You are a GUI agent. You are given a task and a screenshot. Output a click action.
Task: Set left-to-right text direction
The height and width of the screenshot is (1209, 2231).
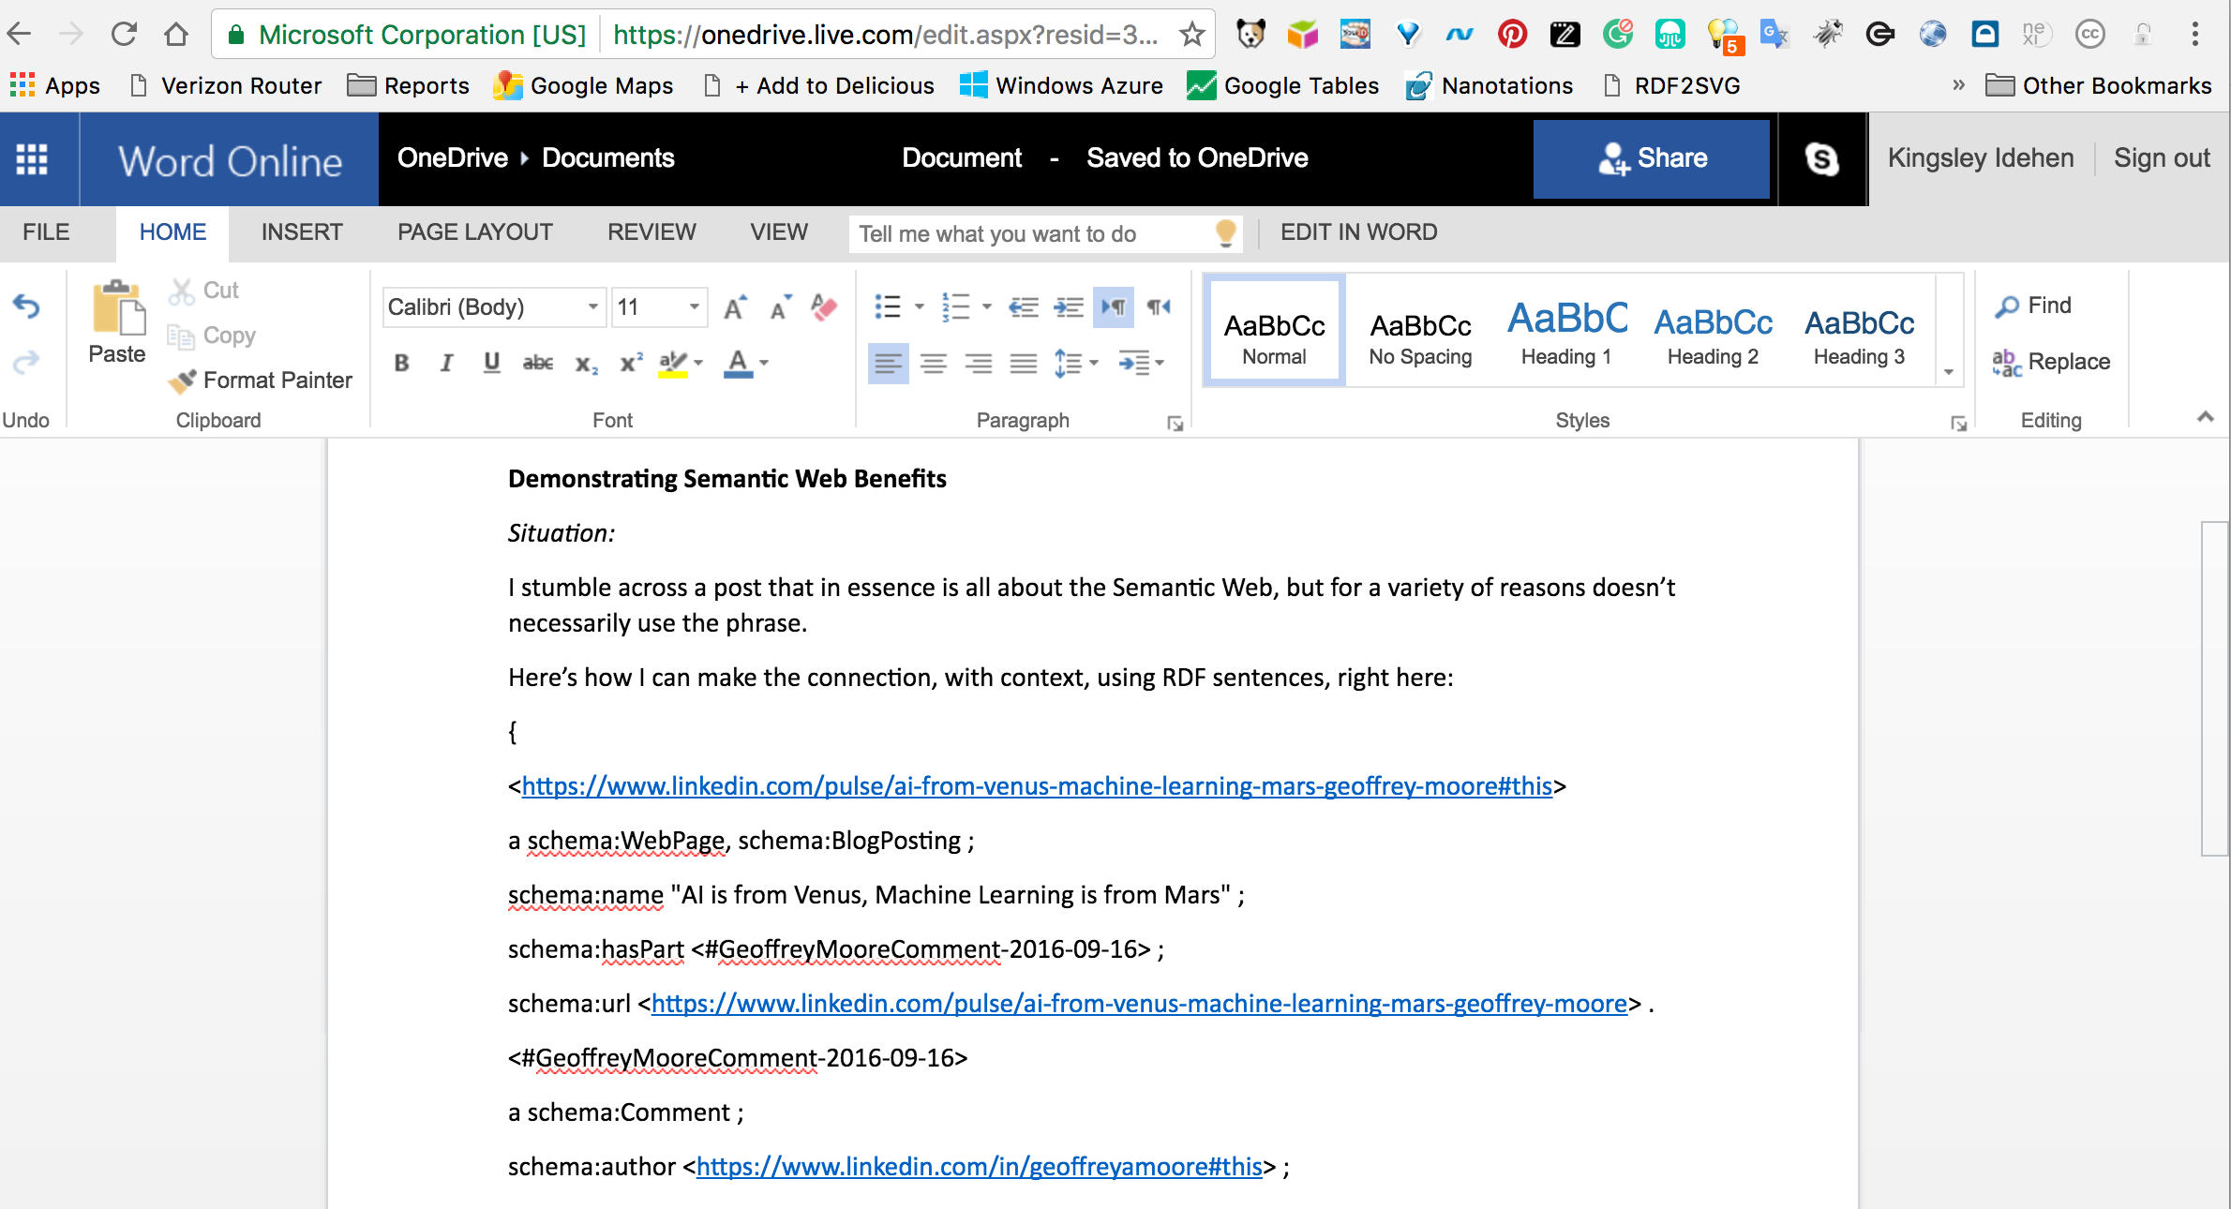click(x=1114, y=306)
